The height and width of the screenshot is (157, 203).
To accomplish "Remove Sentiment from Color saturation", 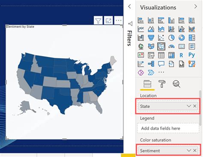I will (195, 151).
